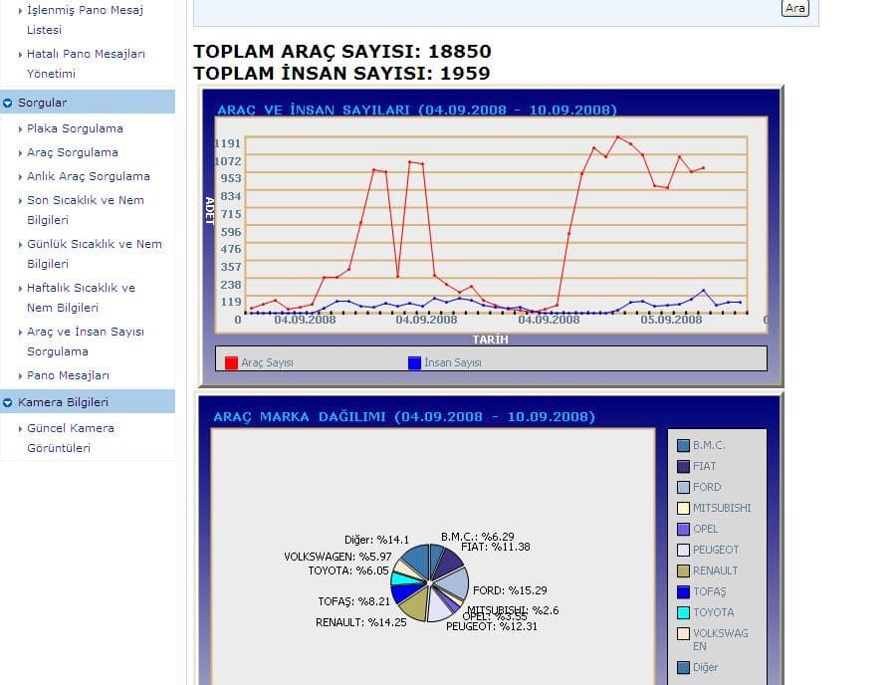
Task: Go to Araç Sorgulama page
Action: (73, 152)
